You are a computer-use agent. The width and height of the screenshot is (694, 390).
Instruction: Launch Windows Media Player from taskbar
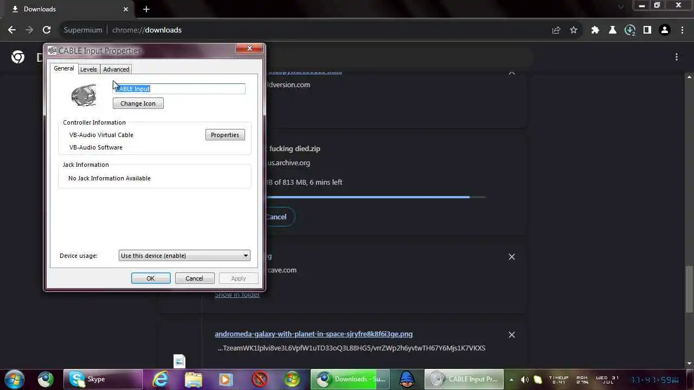(226, 379)
